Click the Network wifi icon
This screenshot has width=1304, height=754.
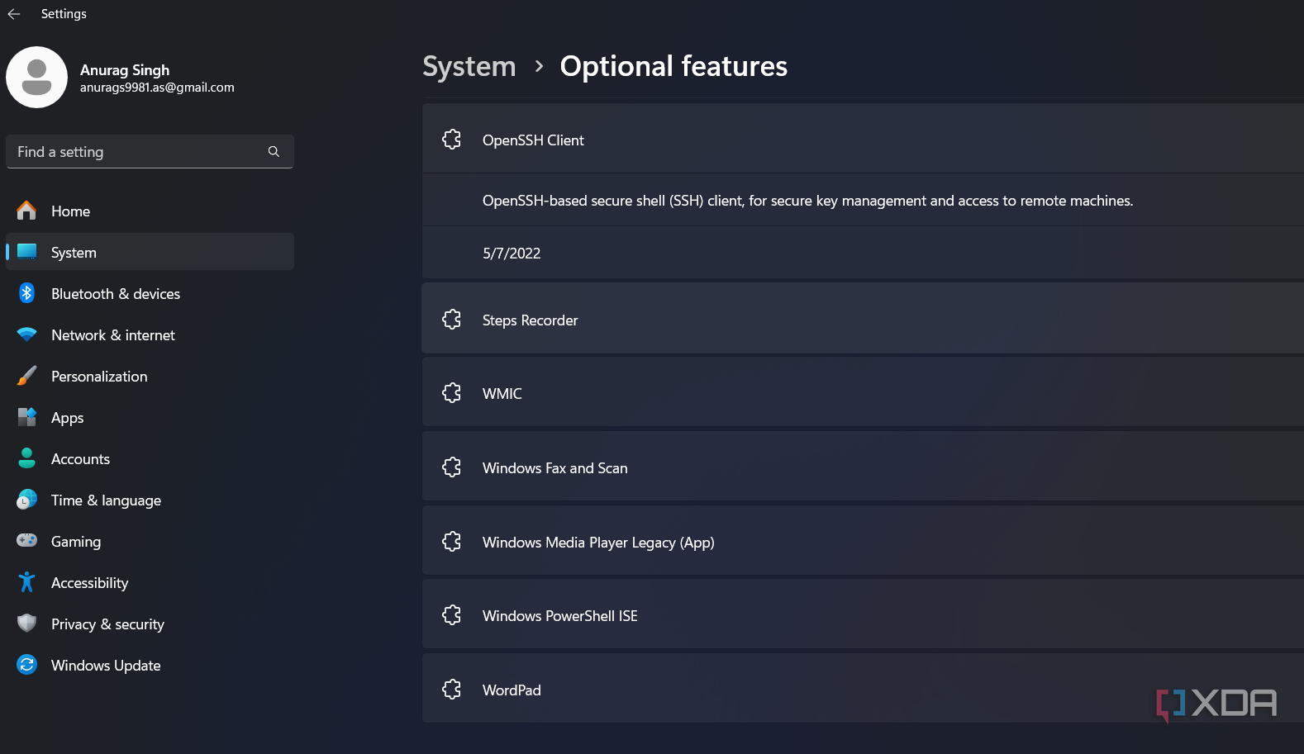tap(26, 334)
